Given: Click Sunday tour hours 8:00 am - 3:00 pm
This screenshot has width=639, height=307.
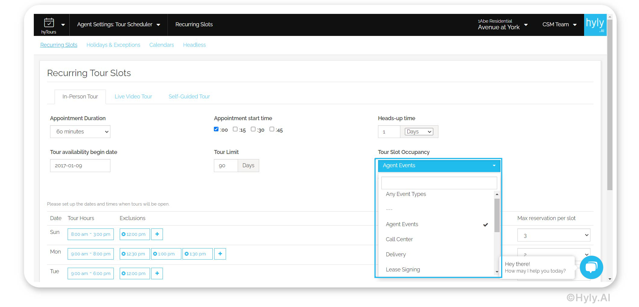Looking at the screenshot, I should tap(91, 234).
